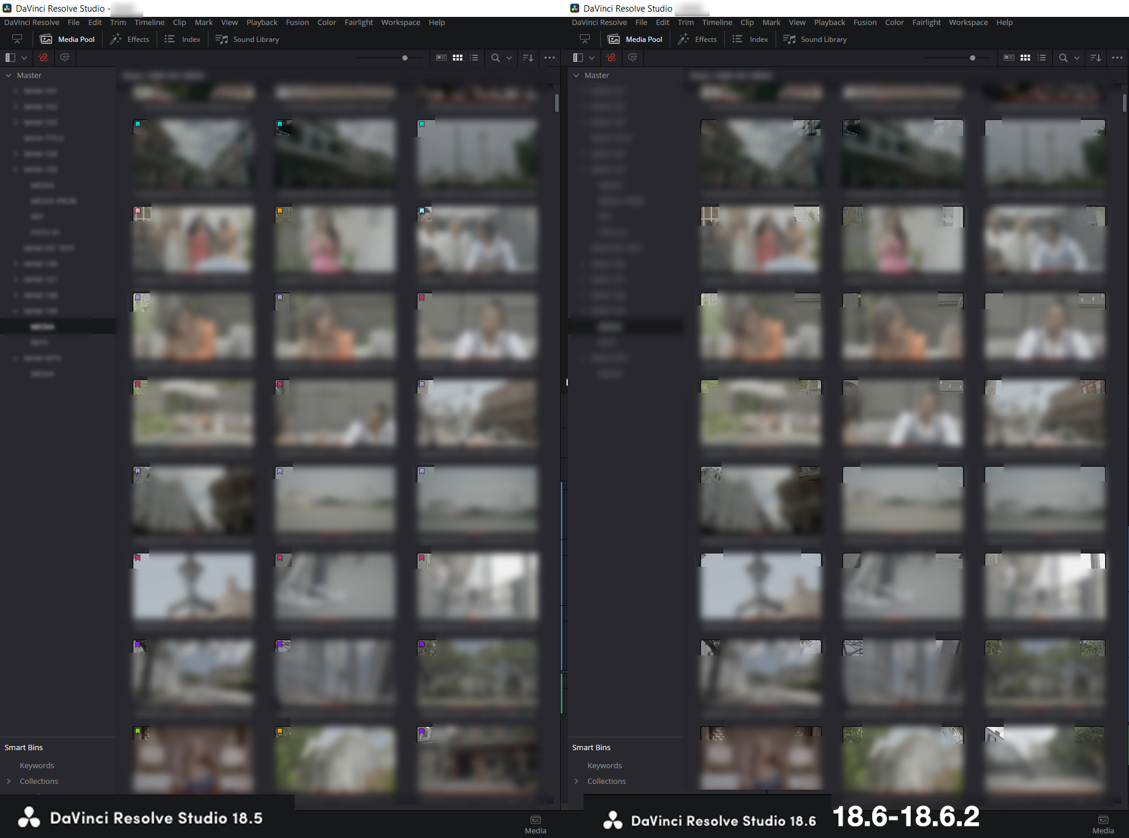1129x838 pixels.
Task: Expand first bin under Master in left window
Action: coord(16,91)
